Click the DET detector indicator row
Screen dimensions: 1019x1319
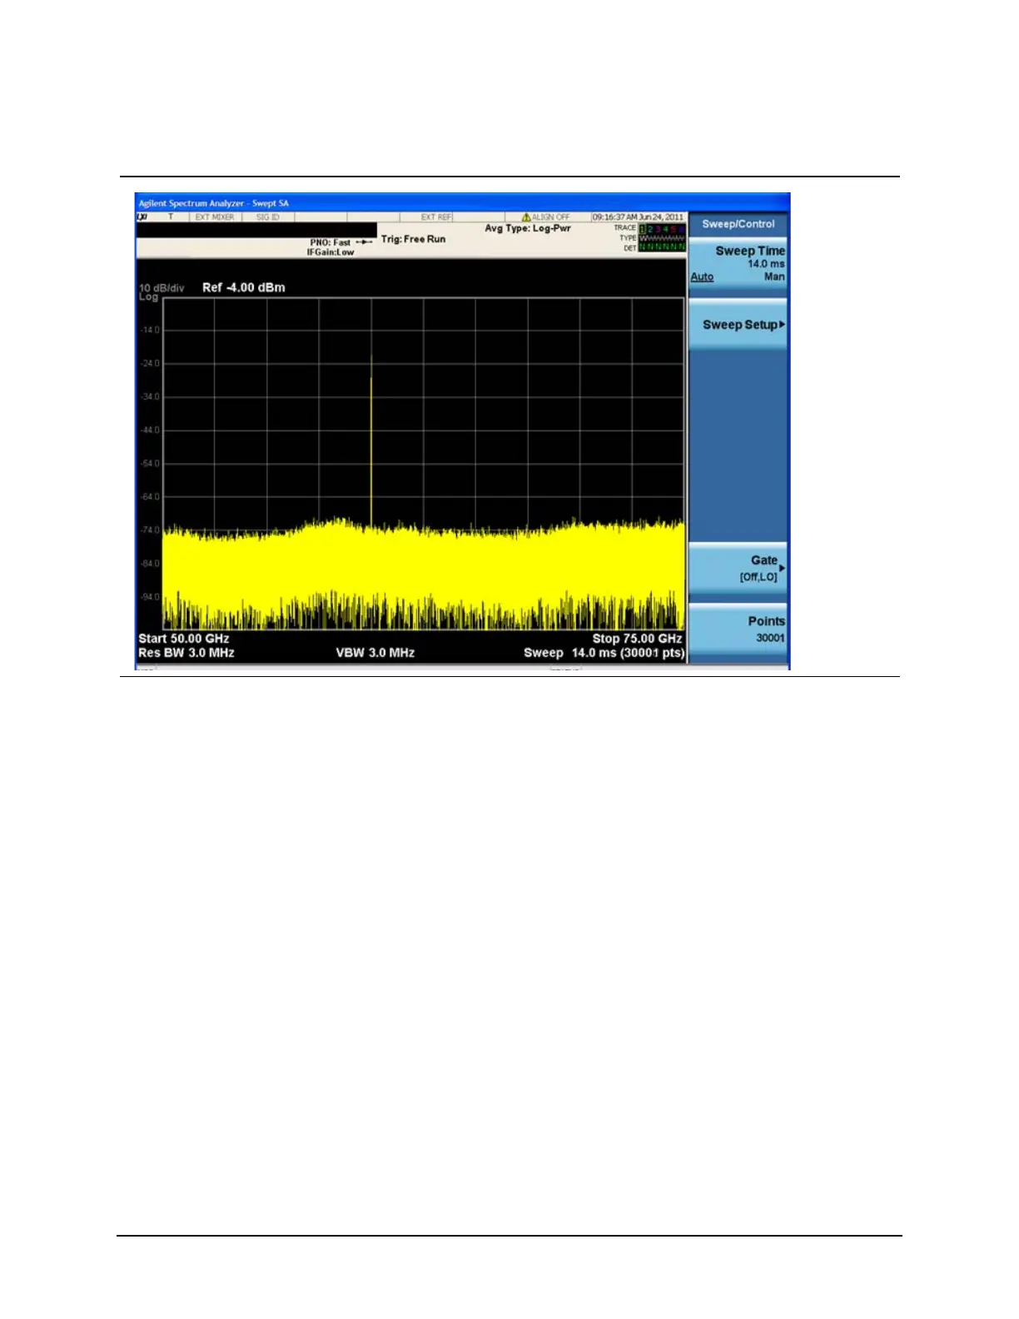(661, 247)
